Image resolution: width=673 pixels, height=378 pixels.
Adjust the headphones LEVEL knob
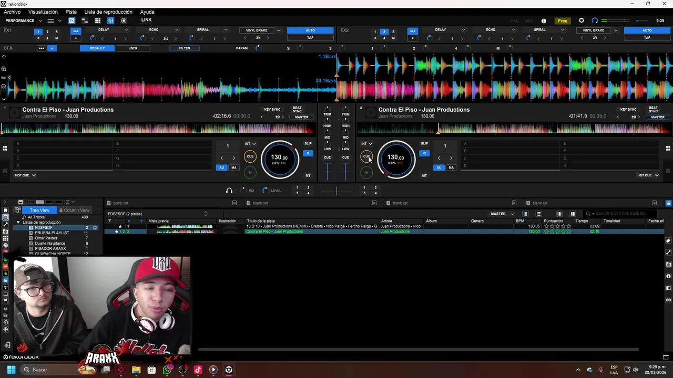click(264, 191)
